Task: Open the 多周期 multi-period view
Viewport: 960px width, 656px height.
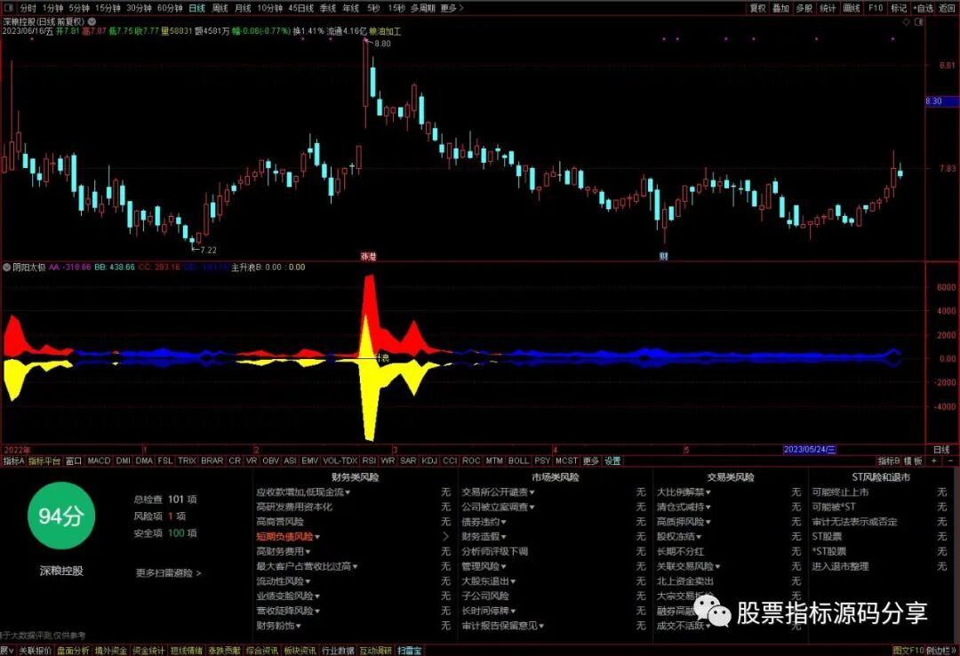Action: pyautogui.click(x=422, y=8)
